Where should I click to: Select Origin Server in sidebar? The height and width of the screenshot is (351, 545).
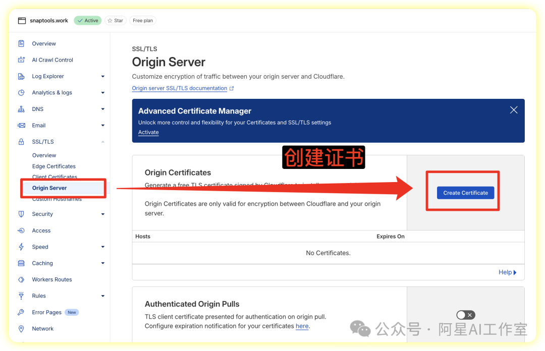49,188
